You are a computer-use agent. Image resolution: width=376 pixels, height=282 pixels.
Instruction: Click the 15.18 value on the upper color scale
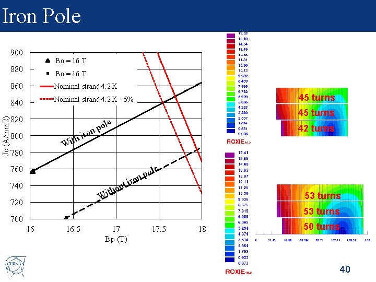click(x=243, y=39)
